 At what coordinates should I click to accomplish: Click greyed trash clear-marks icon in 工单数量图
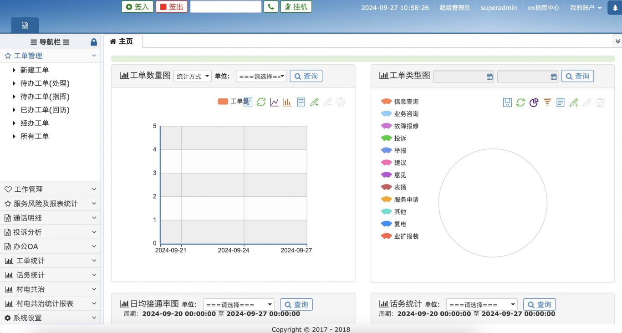(x=341, y=102)
